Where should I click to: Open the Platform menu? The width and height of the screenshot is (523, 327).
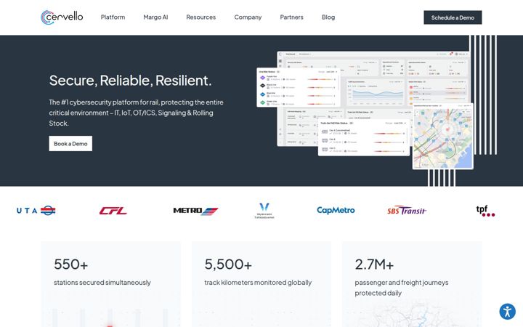[113, 17]
